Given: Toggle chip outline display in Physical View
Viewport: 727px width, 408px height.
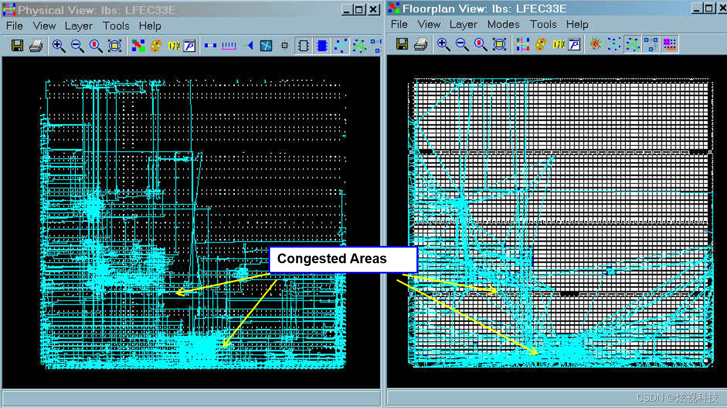Looking at the screenshot, I should click(x=303, y=46).
